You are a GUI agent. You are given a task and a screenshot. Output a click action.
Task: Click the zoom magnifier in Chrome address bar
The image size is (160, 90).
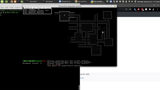pyautogui.click(x=126, y=9)
